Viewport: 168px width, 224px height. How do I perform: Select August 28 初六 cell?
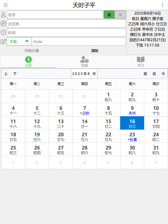[x=85, y=149]
